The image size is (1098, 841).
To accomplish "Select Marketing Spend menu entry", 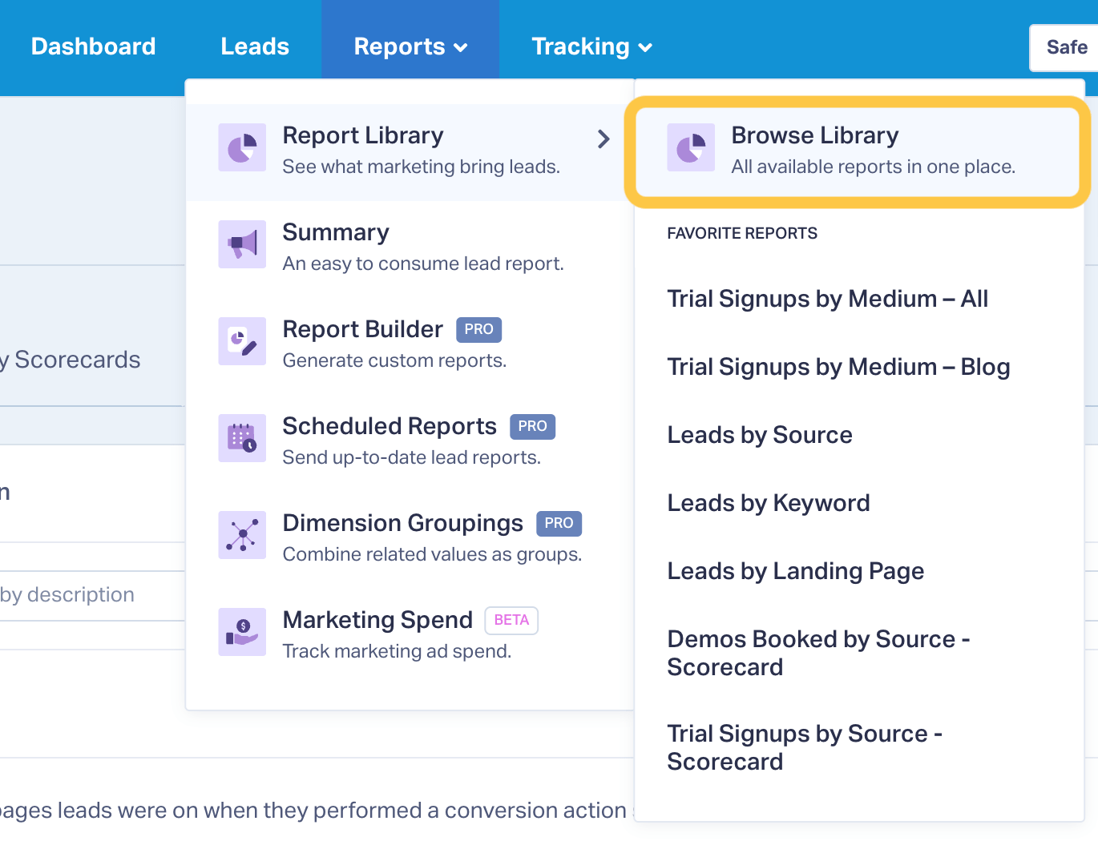I will (410, 635).
